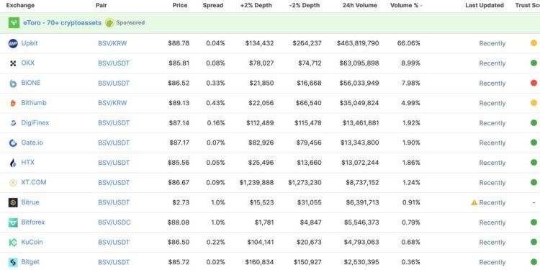Open the Bithumb exchange link
Viewport: 540px width, 270px height.
point(34,103)
